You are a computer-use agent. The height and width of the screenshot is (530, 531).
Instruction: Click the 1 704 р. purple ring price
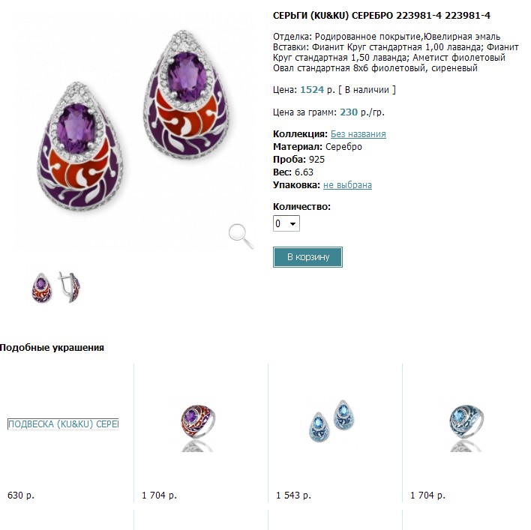click(159, 495)
